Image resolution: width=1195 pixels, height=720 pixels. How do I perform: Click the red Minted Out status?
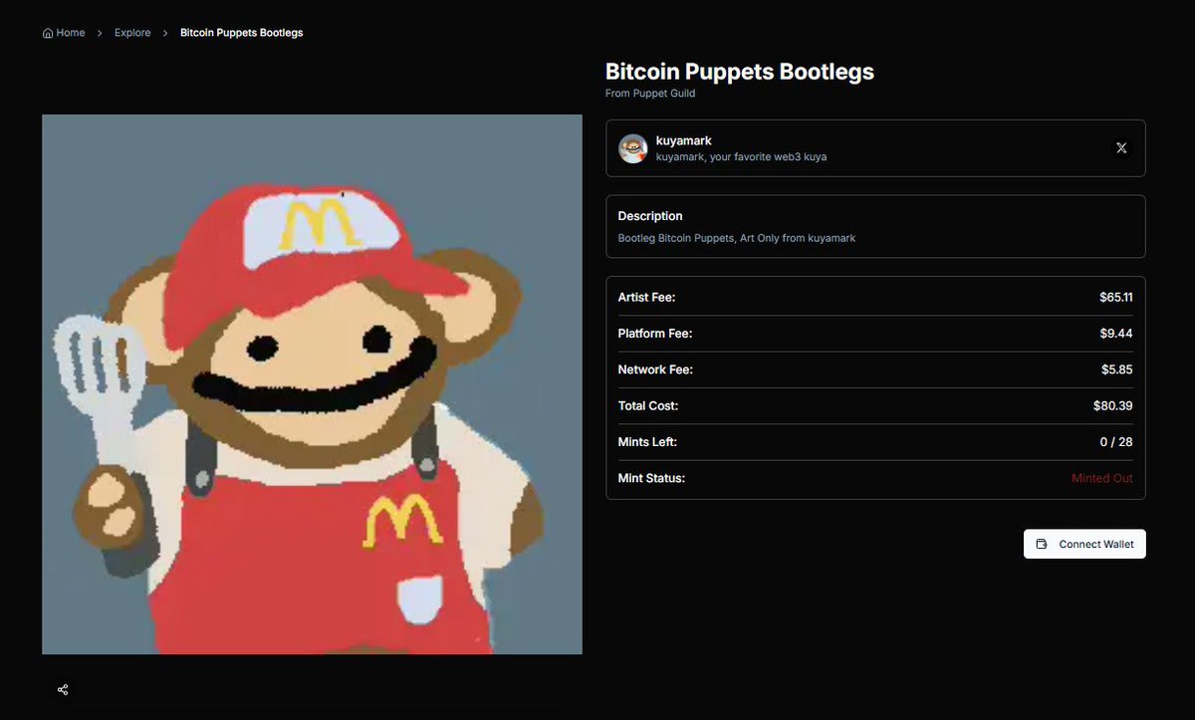[x=1102, y=478]
